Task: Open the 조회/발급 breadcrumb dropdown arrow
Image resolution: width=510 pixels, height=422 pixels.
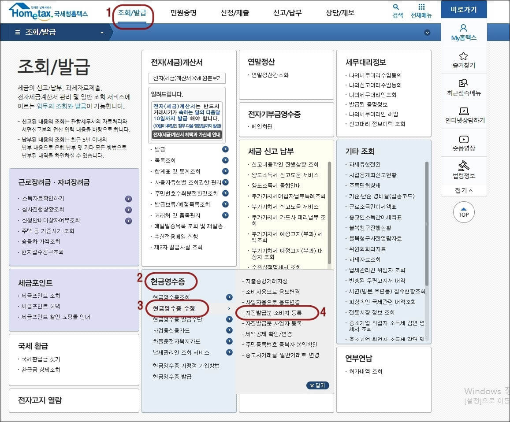Action: (x=102, y=32)
